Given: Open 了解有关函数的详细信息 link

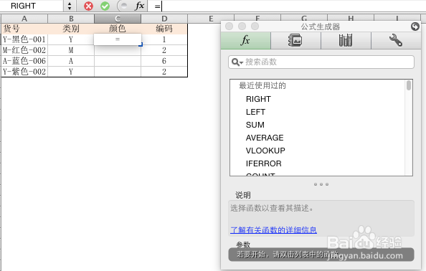Looking at the screenshot, I should tap(273, 230).
